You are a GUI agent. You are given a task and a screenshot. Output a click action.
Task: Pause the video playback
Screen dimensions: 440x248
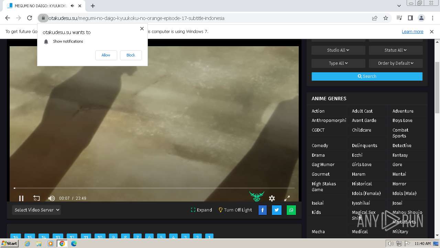(x=21, y=198)
